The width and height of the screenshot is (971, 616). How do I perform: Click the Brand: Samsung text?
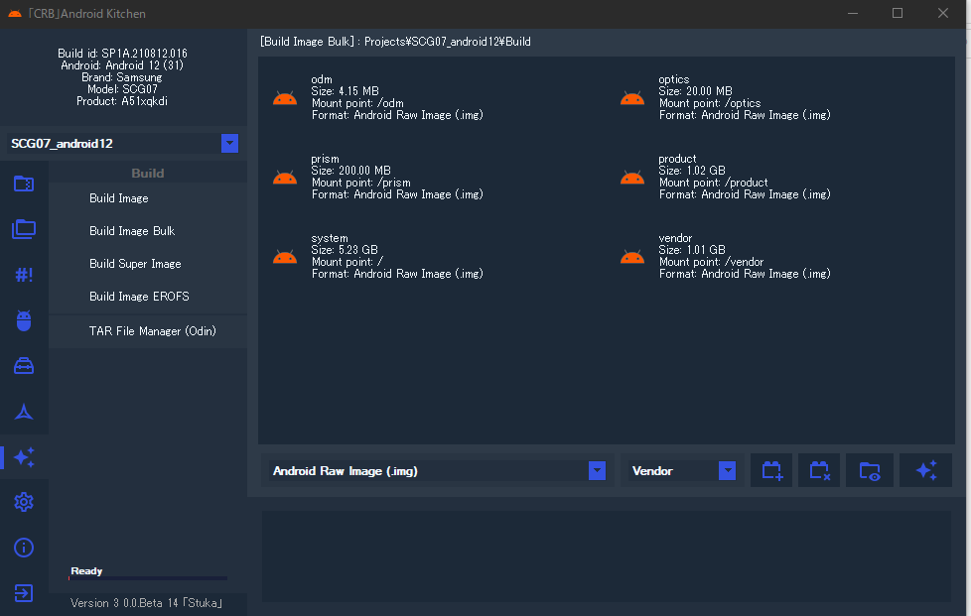click(122, 77)
